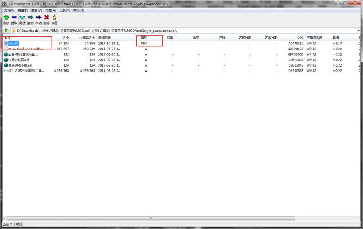The width and height of the screenshot is (363, 229).
Task: Open the 文件(F) menu
Action: click(9, 10)
